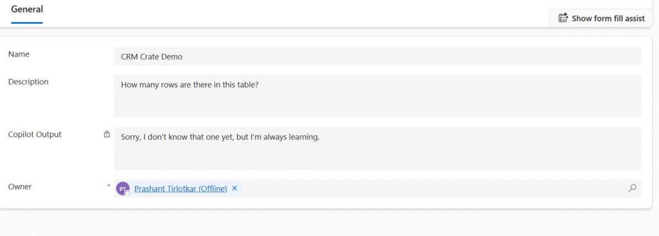Click the Copilot Output text box
This screenshot has width=659, height=236.
377,149
